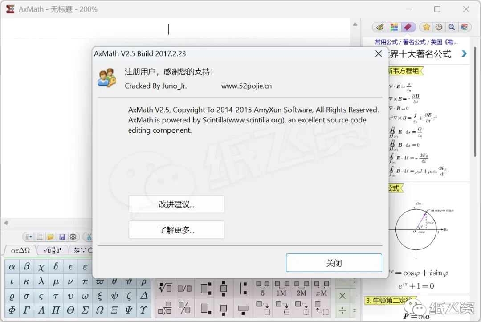This screenshot has width=481, height=322.
Task: Insert the wide box with underscript template
Action: [243, 308]
